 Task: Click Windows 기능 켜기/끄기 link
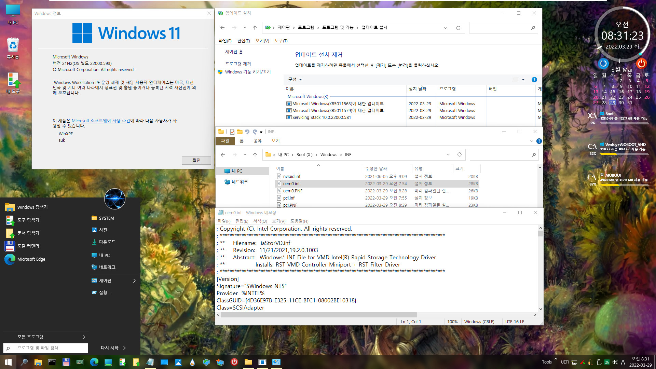coord(248,72)
